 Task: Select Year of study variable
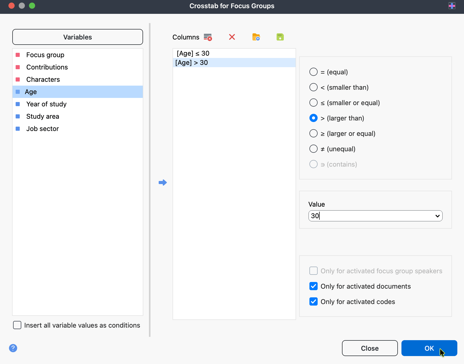click(78, 104)
